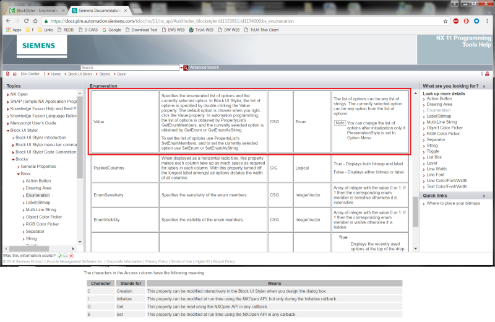Select General Properties in the Topics tree
This screenshot has width=495, height=322.
click(38, 167)
